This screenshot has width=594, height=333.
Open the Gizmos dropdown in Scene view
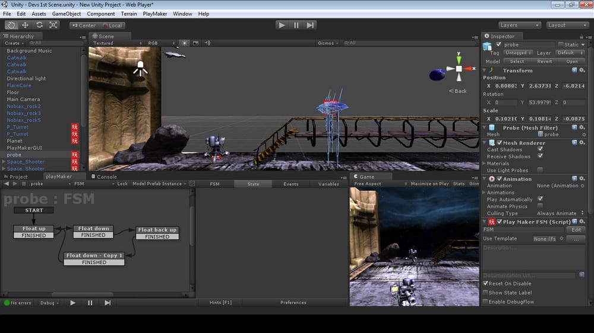pos(328,43)
